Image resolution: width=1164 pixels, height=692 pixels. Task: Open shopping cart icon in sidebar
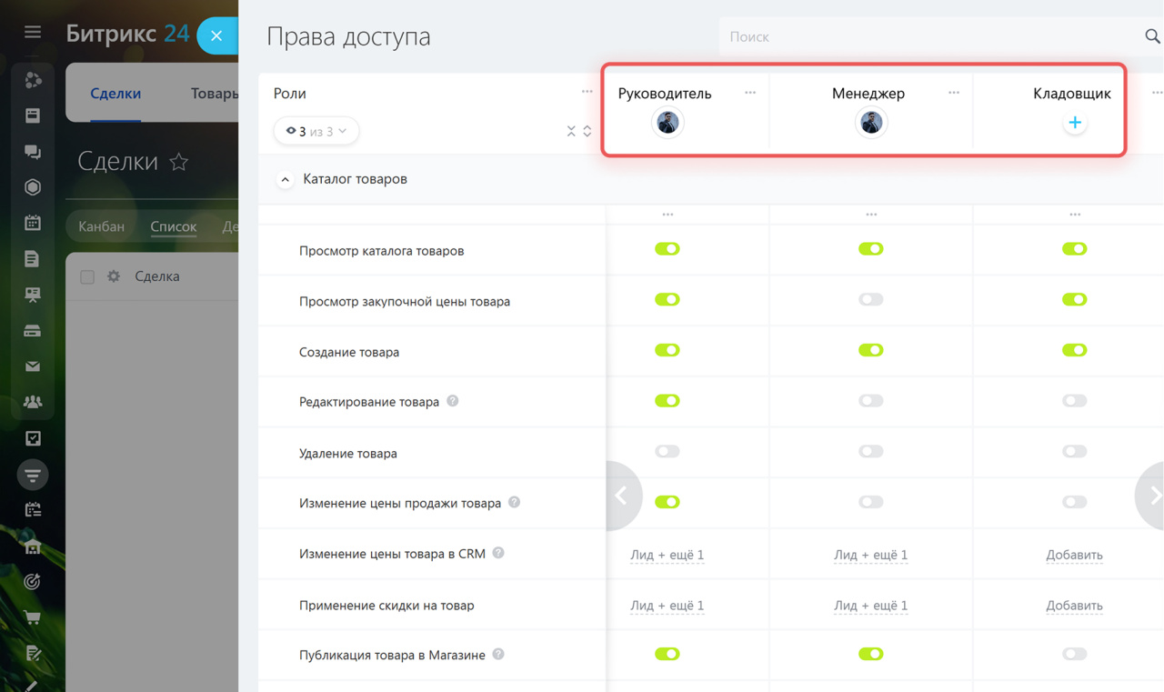click(x=33, y=617)
